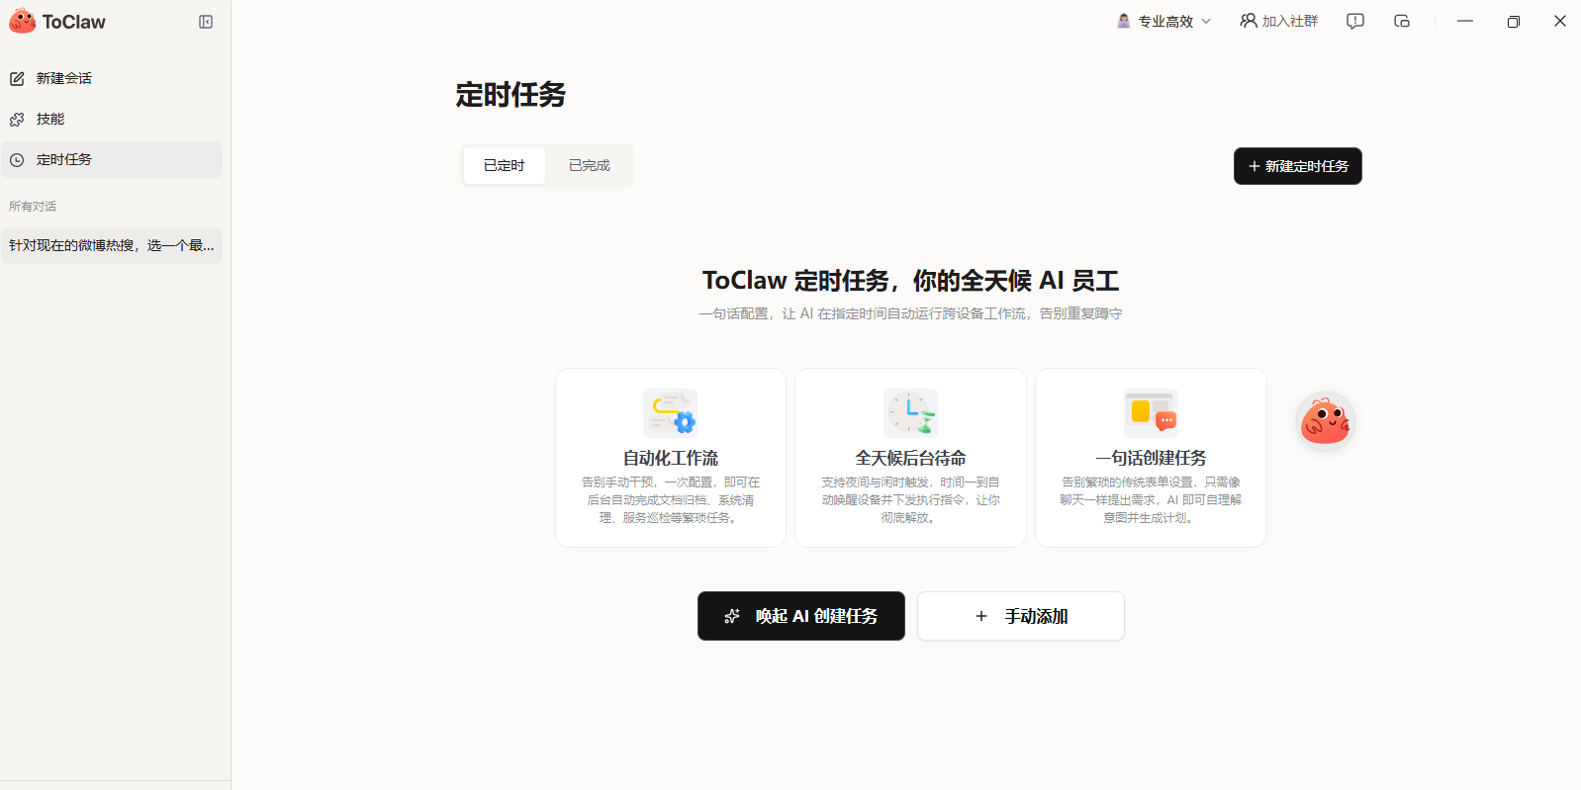
Task: Close the ToClaw window
Action: pyautogui.click(x=1560, y=21)
